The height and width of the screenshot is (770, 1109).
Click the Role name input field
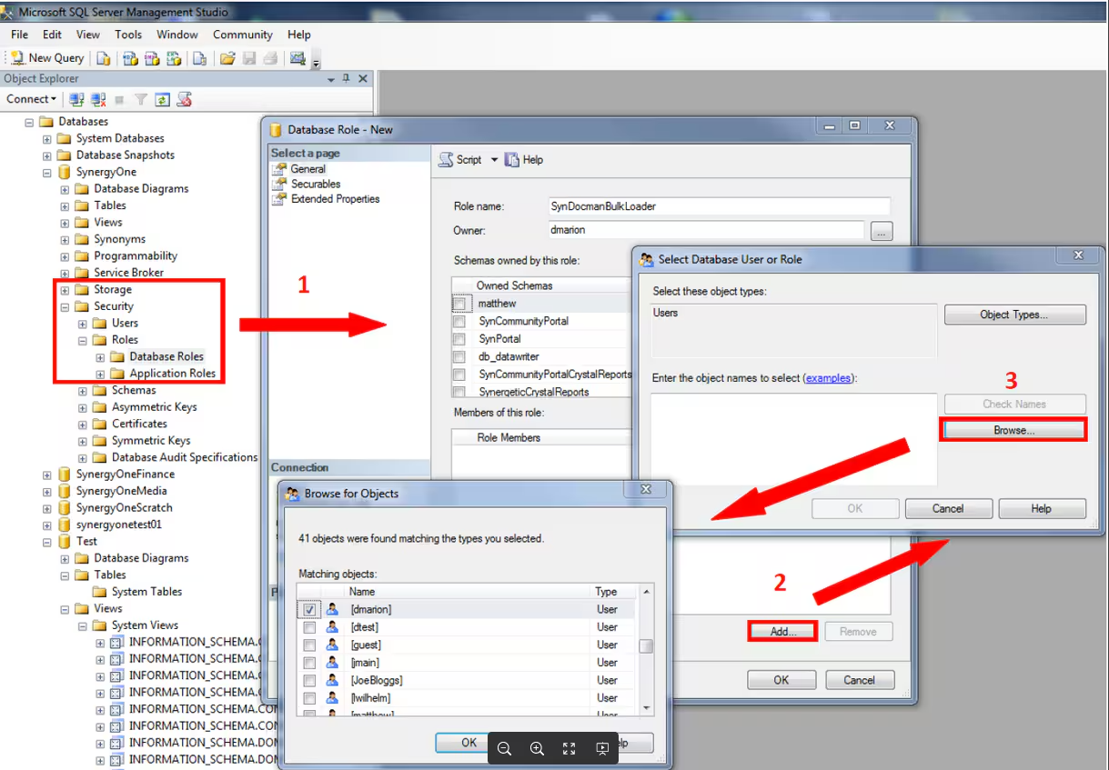point(719,206)
